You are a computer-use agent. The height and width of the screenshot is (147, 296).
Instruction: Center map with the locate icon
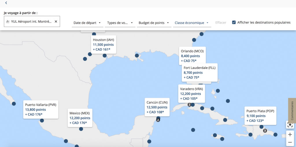click(290, 125)
